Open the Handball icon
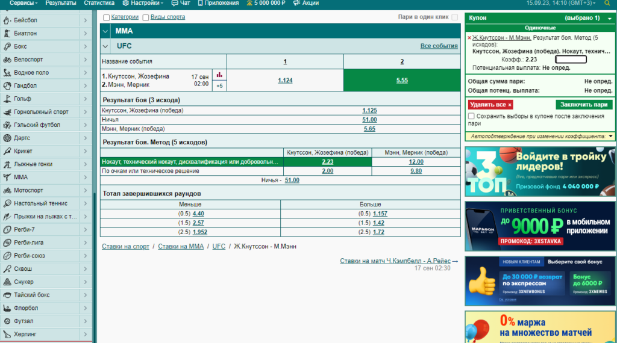 7,85
